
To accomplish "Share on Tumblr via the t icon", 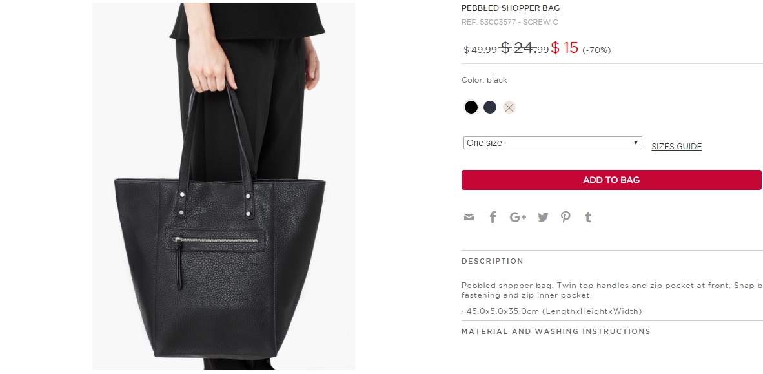I will point(588,217).
